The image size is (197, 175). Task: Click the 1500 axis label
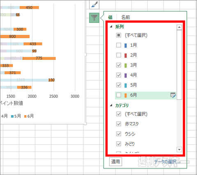[11, 96]
